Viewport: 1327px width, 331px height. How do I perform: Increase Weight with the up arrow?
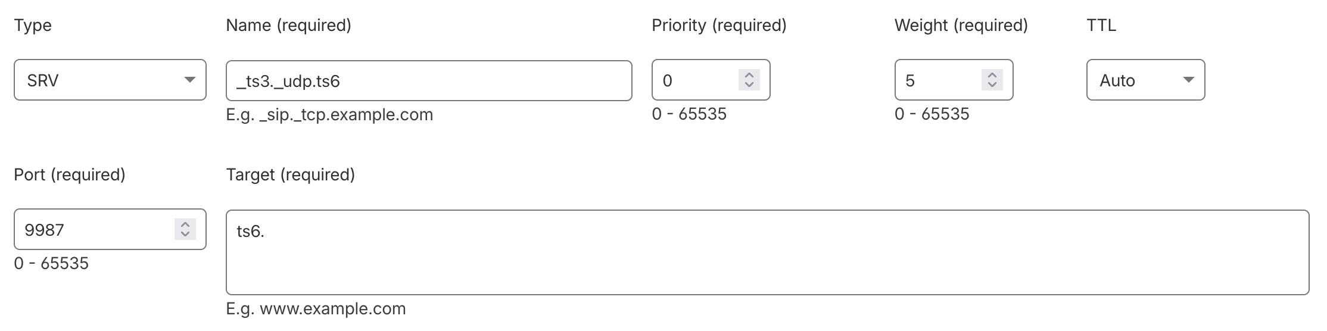tap(992, 74)
